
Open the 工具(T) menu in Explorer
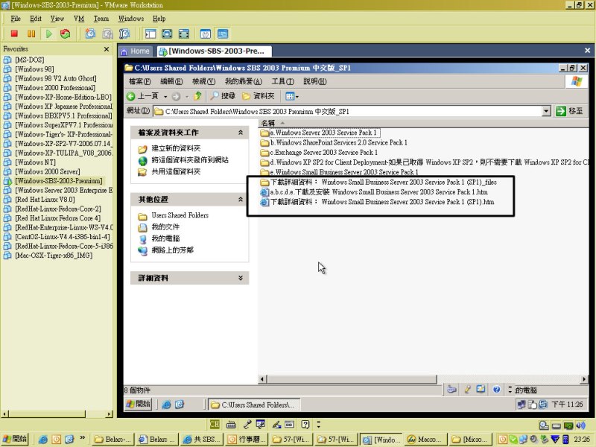283,81
